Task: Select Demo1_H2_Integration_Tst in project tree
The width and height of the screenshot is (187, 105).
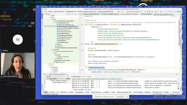Action: [x=66, y=24]
